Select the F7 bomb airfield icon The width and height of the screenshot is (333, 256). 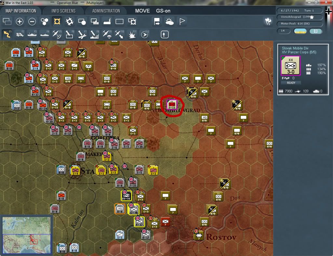point(82,34)
